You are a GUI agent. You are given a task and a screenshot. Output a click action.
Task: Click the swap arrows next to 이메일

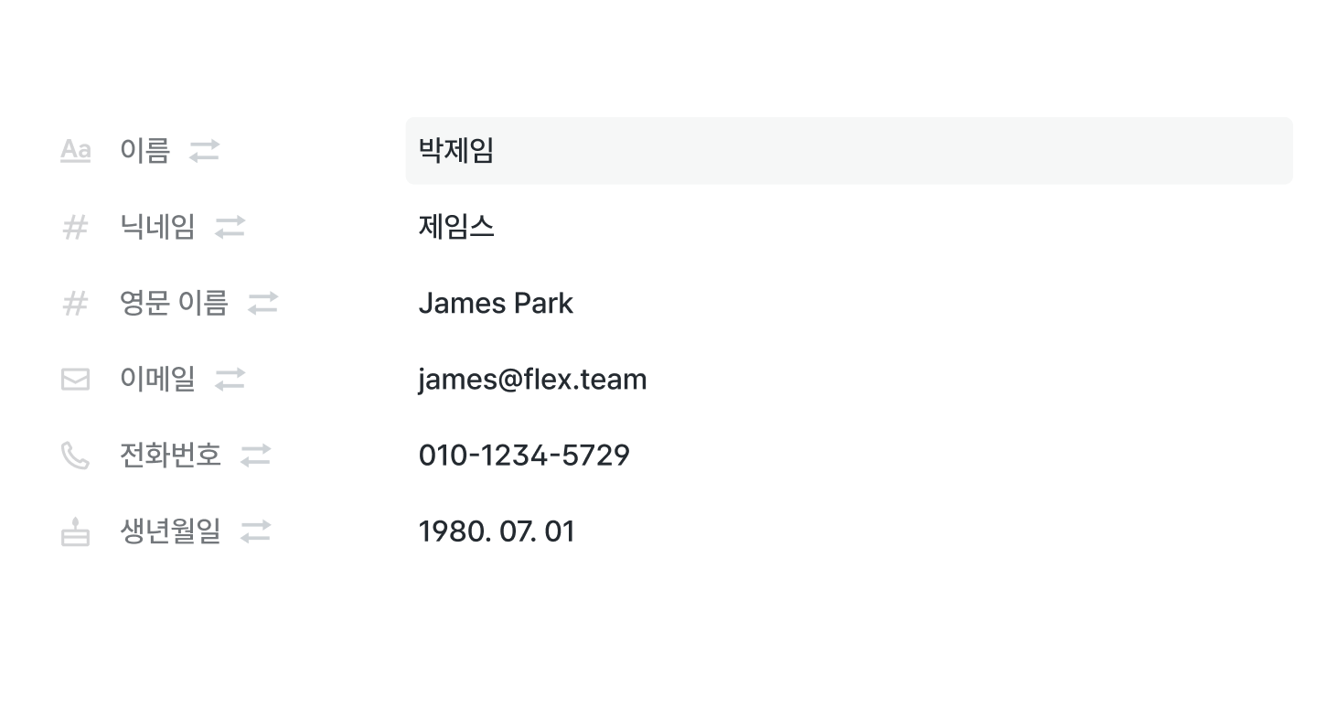(230, 379)
